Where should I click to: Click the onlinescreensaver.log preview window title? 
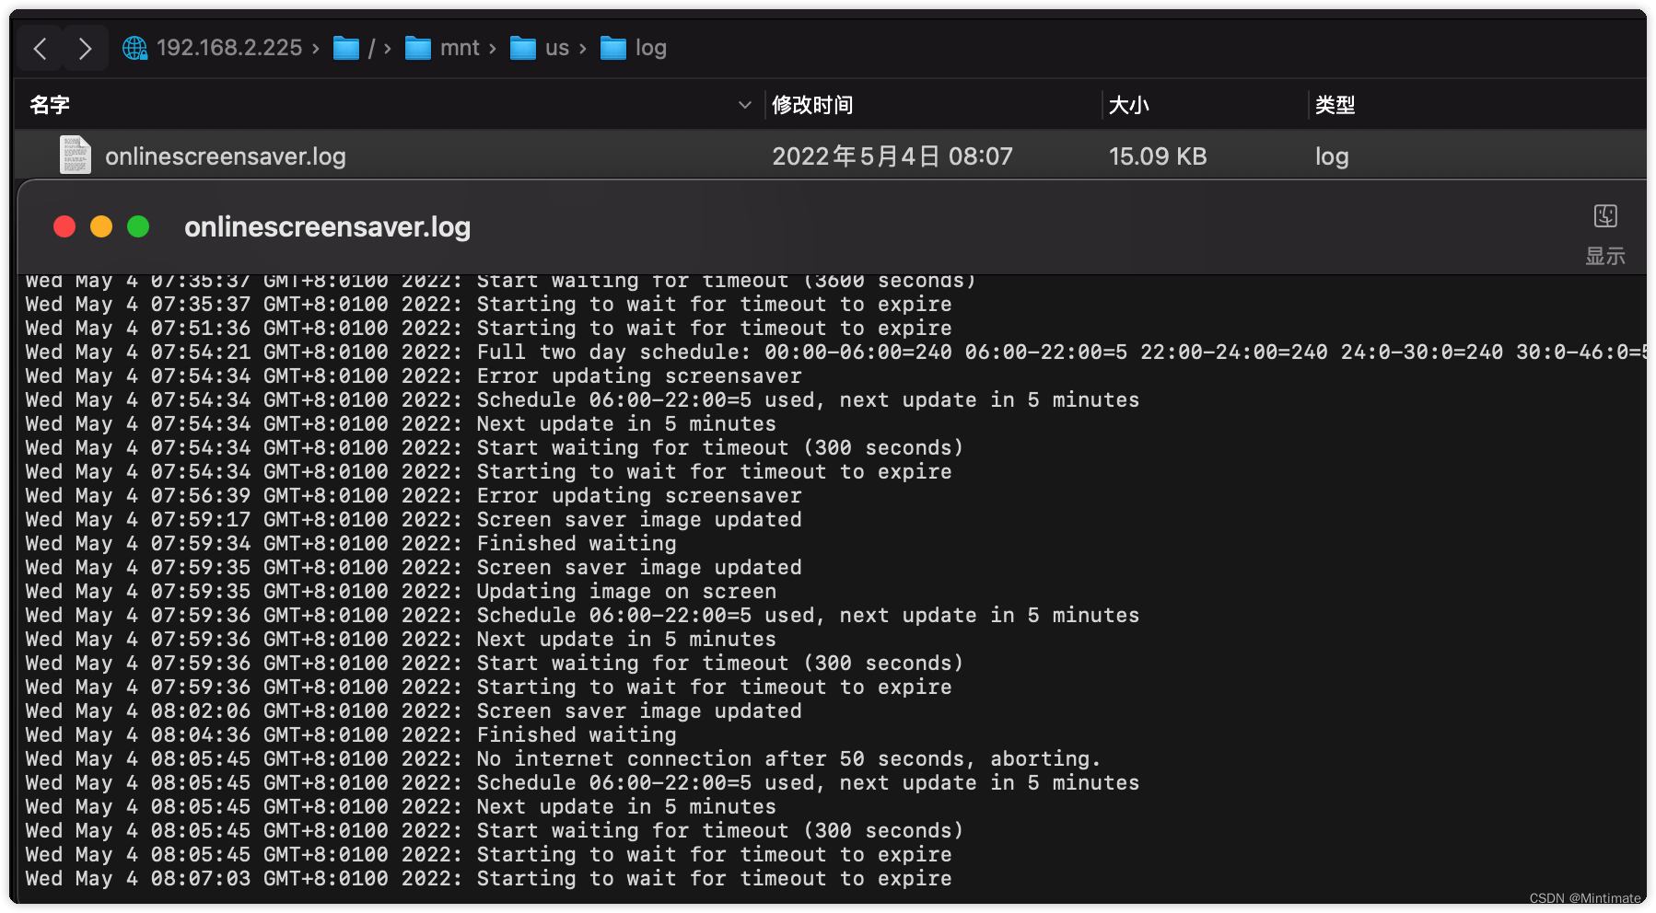click(328, 226)
